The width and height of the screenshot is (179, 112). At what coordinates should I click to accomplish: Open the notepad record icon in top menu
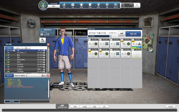click(90, 5)
